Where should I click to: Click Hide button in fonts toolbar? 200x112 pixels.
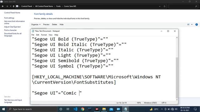pyautogui.click(x=62, y=25)
